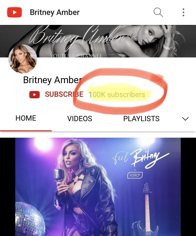
Task: Open the round channel profile picture
Action: point(23,59)
